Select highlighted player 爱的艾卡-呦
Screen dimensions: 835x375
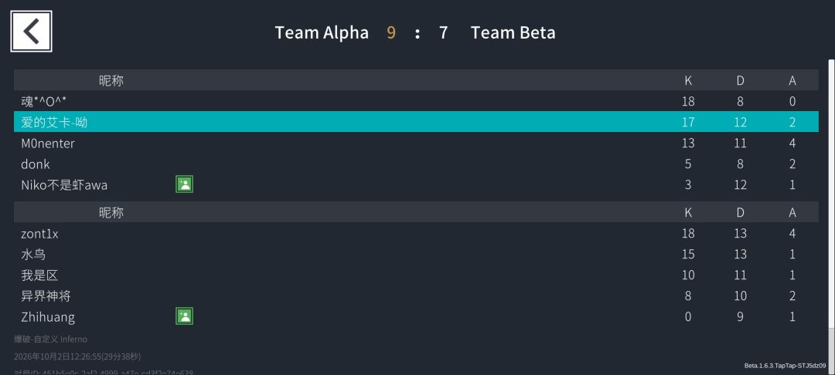[416, 122]
